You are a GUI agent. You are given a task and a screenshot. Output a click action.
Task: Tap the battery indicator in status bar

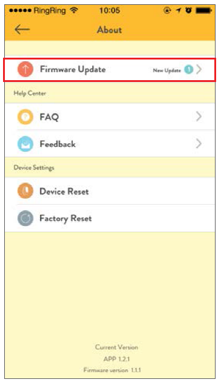203,10
